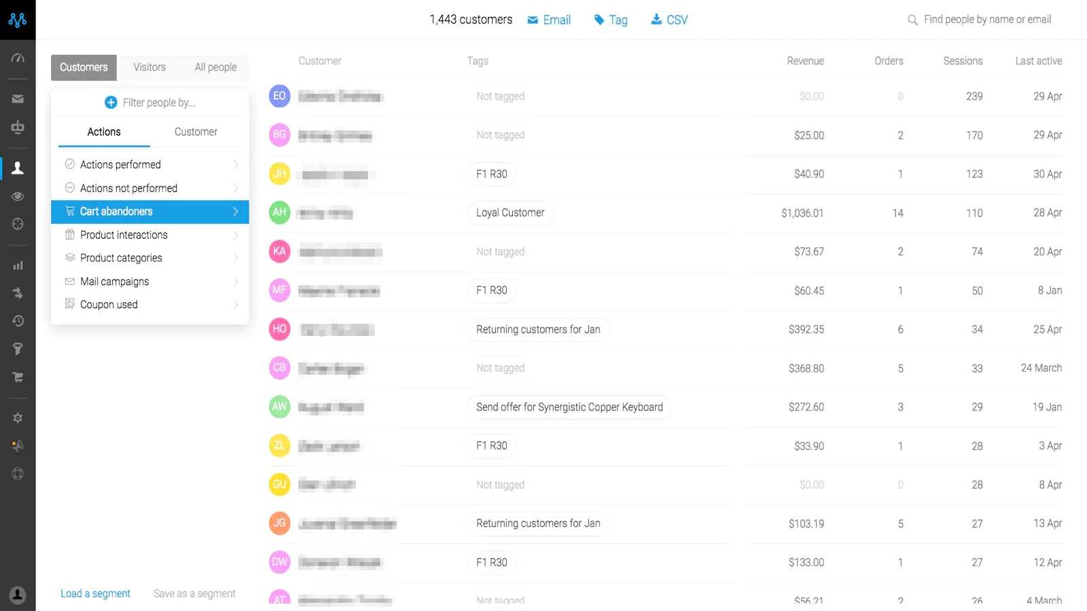The width and height of the screenshot is (1087, 611).
Task: Click the JG customer avatar
Action: pos(279,523)
